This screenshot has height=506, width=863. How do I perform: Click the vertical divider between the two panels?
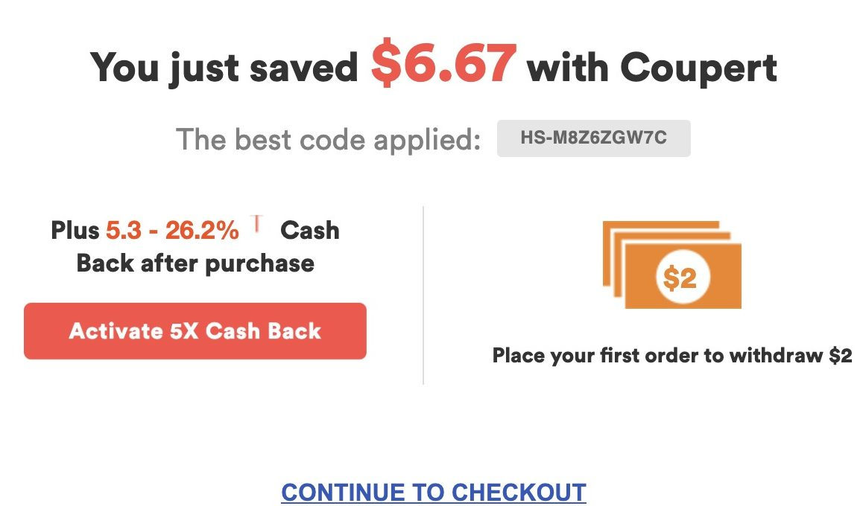pyautogui.click(x=423, y=295)
